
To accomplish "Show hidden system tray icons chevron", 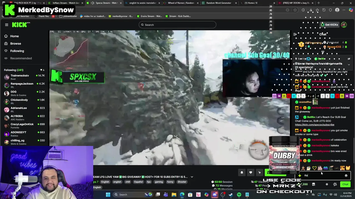I will pyautogui.click(x=307, y=195).
